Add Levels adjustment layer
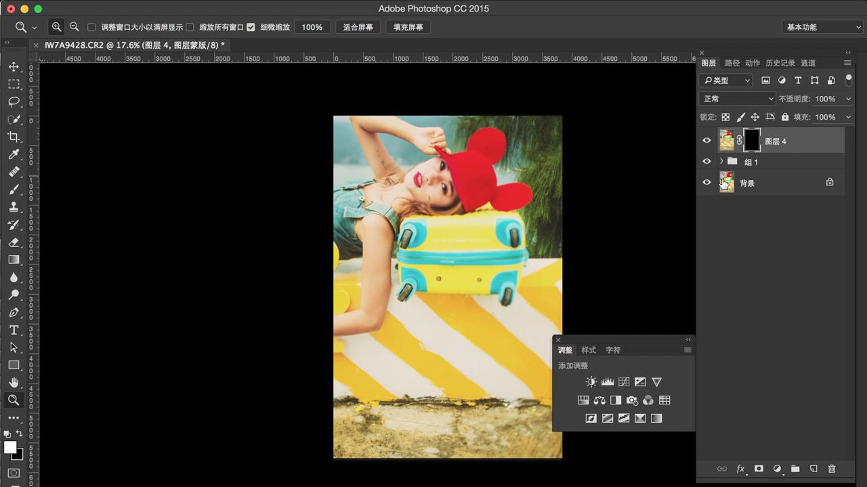Viewport: 867px width, 487px height. point(608,382)
